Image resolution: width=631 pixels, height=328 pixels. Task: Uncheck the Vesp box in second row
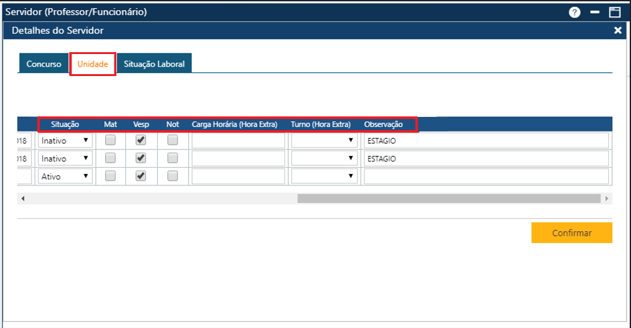(141, 158)
